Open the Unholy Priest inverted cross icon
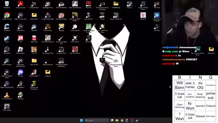Image resolution: width=218 pixels, height=123 pixels. [x=48, y=50]
